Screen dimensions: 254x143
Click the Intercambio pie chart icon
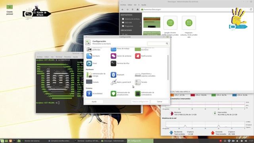[x=215, y=113]
